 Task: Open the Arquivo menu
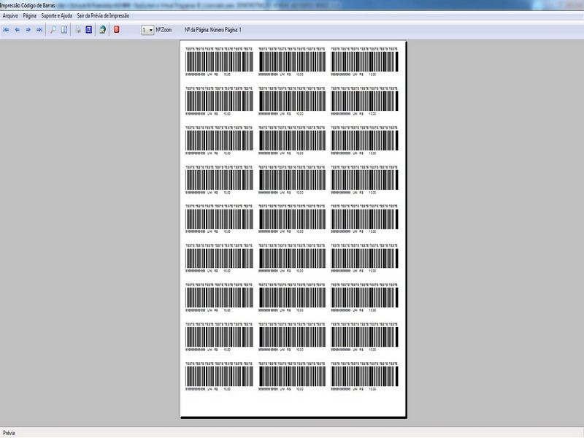tap(10, 15)
